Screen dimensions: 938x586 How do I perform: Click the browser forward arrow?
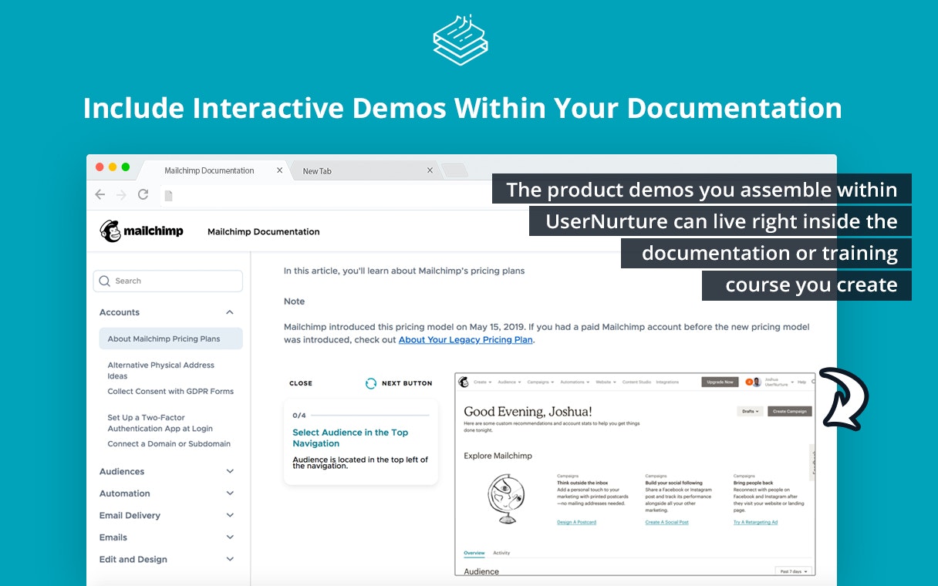click(121, 194)
